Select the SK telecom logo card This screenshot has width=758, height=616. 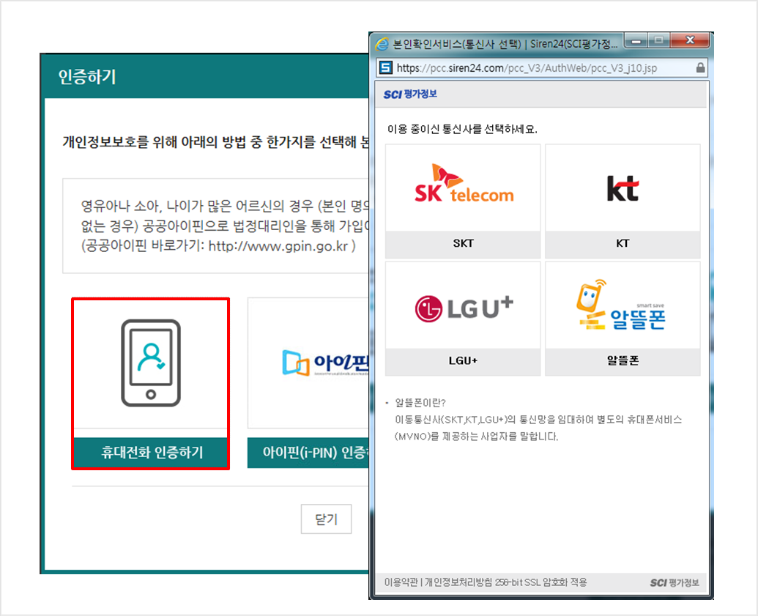pos(463,188)
